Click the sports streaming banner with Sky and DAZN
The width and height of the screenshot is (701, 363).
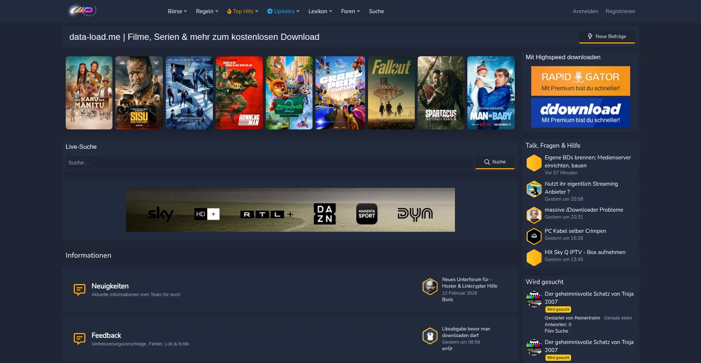[290, 210]
